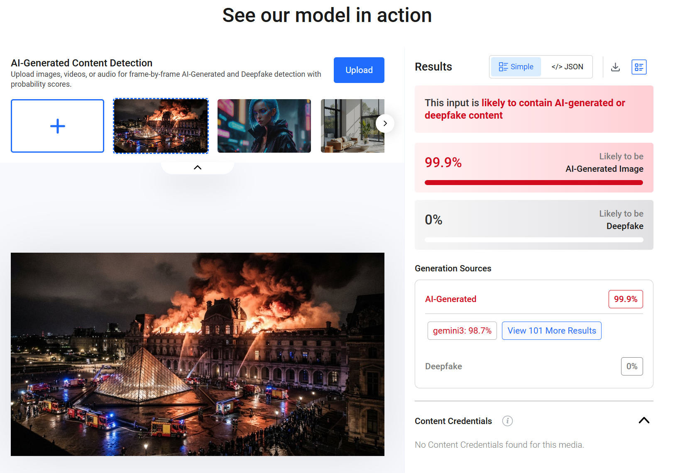Click the red AI-Generated source label
Viewport: 685px width, 473px height.
click(x=451, y=299)
